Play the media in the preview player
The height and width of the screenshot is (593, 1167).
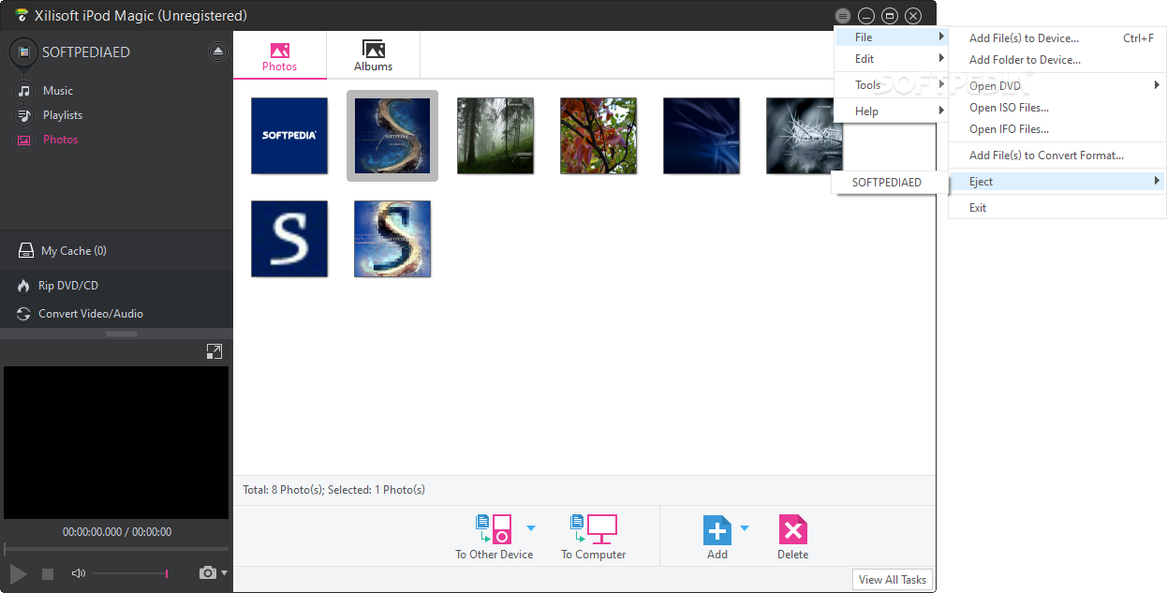[18, 573]
